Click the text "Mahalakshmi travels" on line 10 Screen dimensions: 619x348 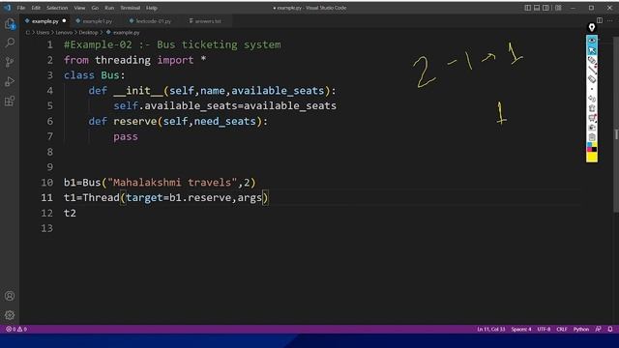coord(172,183)
